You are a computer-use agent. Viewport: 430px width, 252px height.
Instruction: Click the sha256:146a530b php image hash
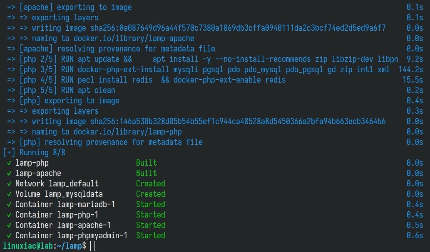(238, 121)
